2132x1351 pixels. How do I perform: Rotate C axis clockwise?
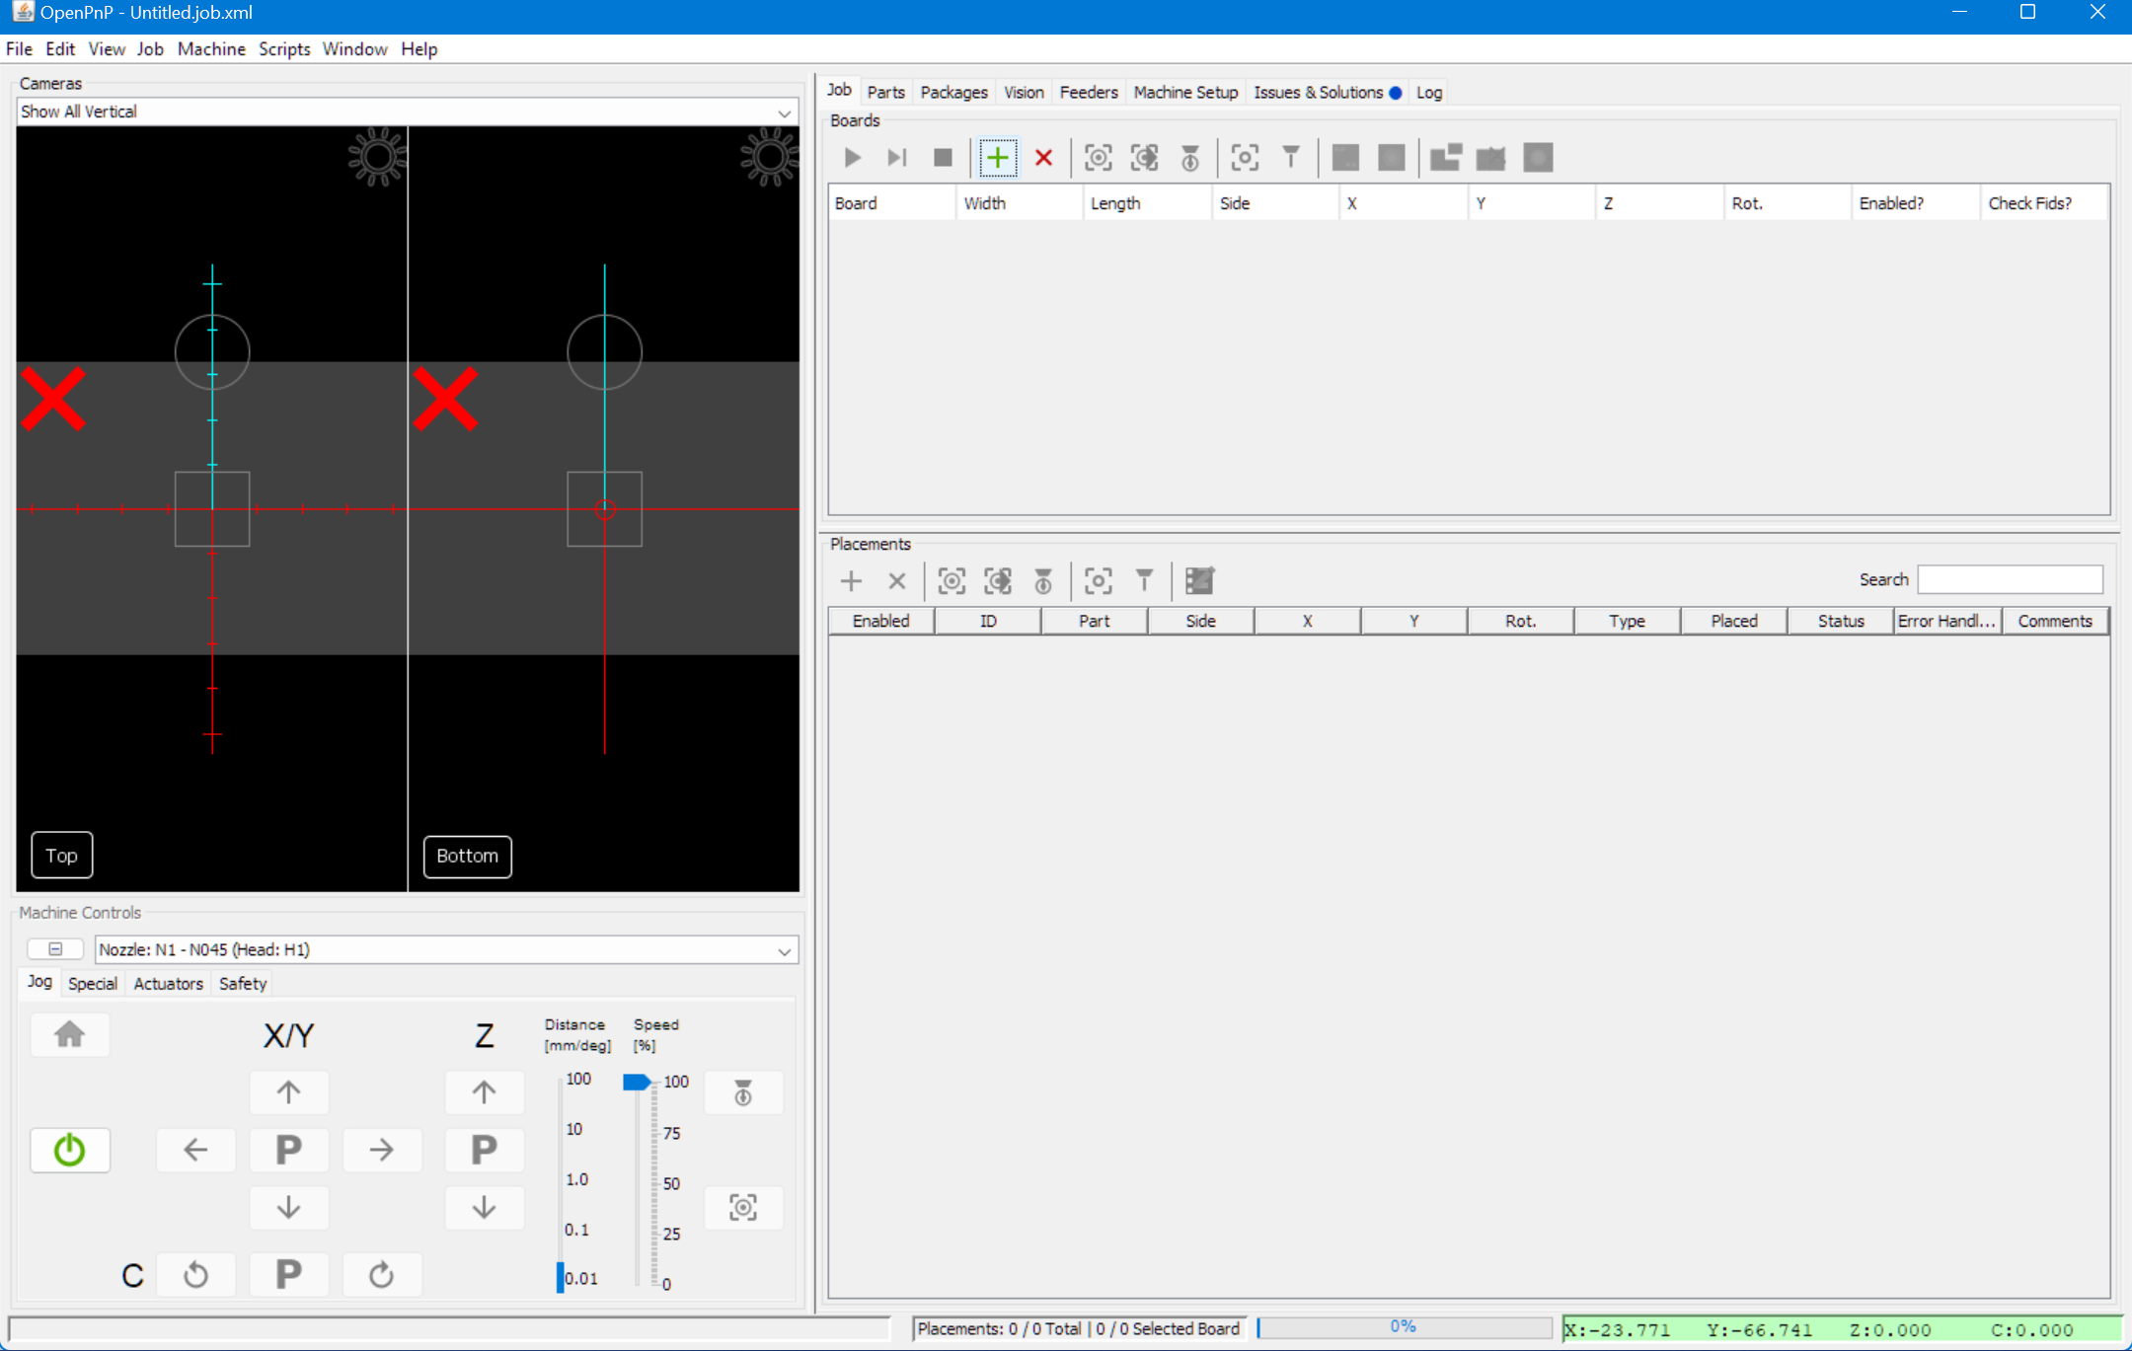click(381, 1275)
